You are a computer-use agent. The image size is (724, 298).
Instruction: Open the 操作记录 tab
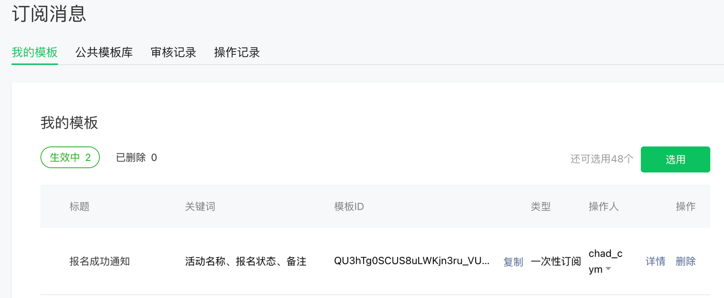coord(237,52)
